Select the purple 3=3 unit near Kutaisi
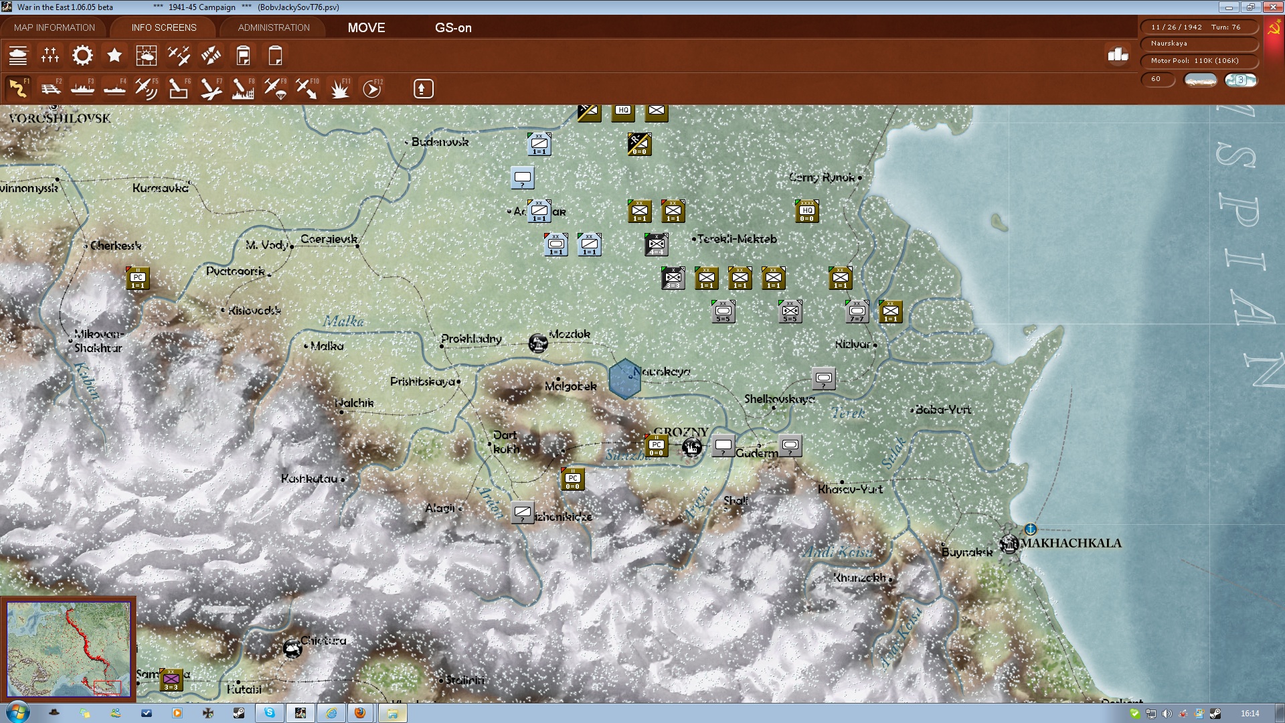This screenshot has width=1285, height=723. tap(171, 679)
